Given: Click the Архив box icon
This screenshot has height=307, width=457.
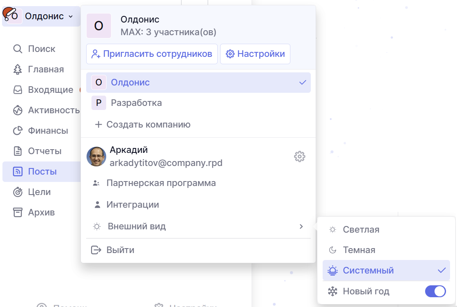Looking at the screenshot, I should 18,213.
